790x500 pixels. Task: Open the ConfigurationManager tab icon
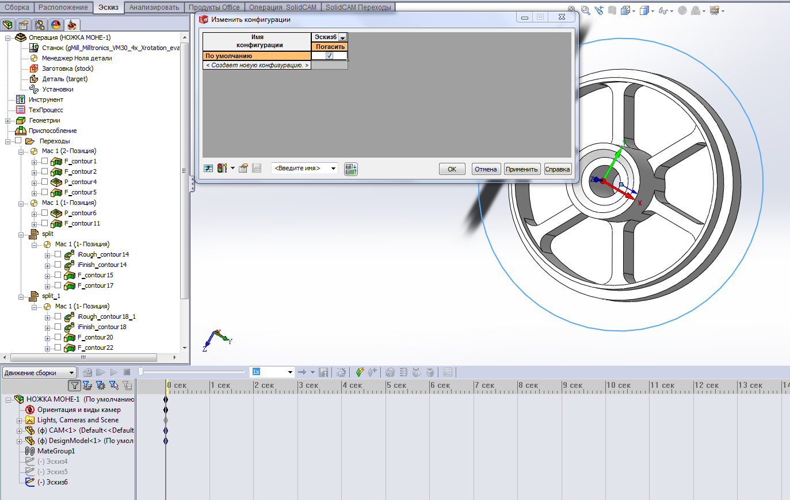coord(40,25)
